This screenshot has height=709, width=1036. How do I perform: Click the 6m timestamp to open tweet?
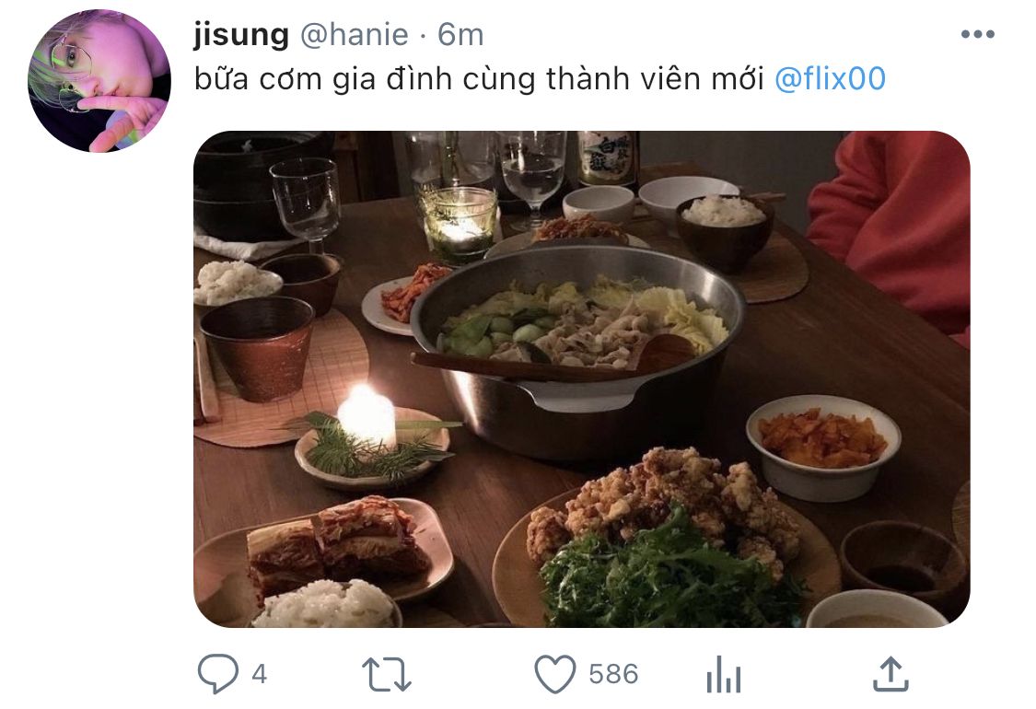pyautogui.click(x=460, y=34)
